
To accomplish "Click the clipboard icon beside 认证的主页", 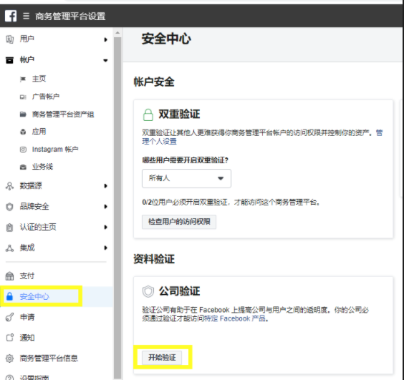I will click(x=9, y=228).
